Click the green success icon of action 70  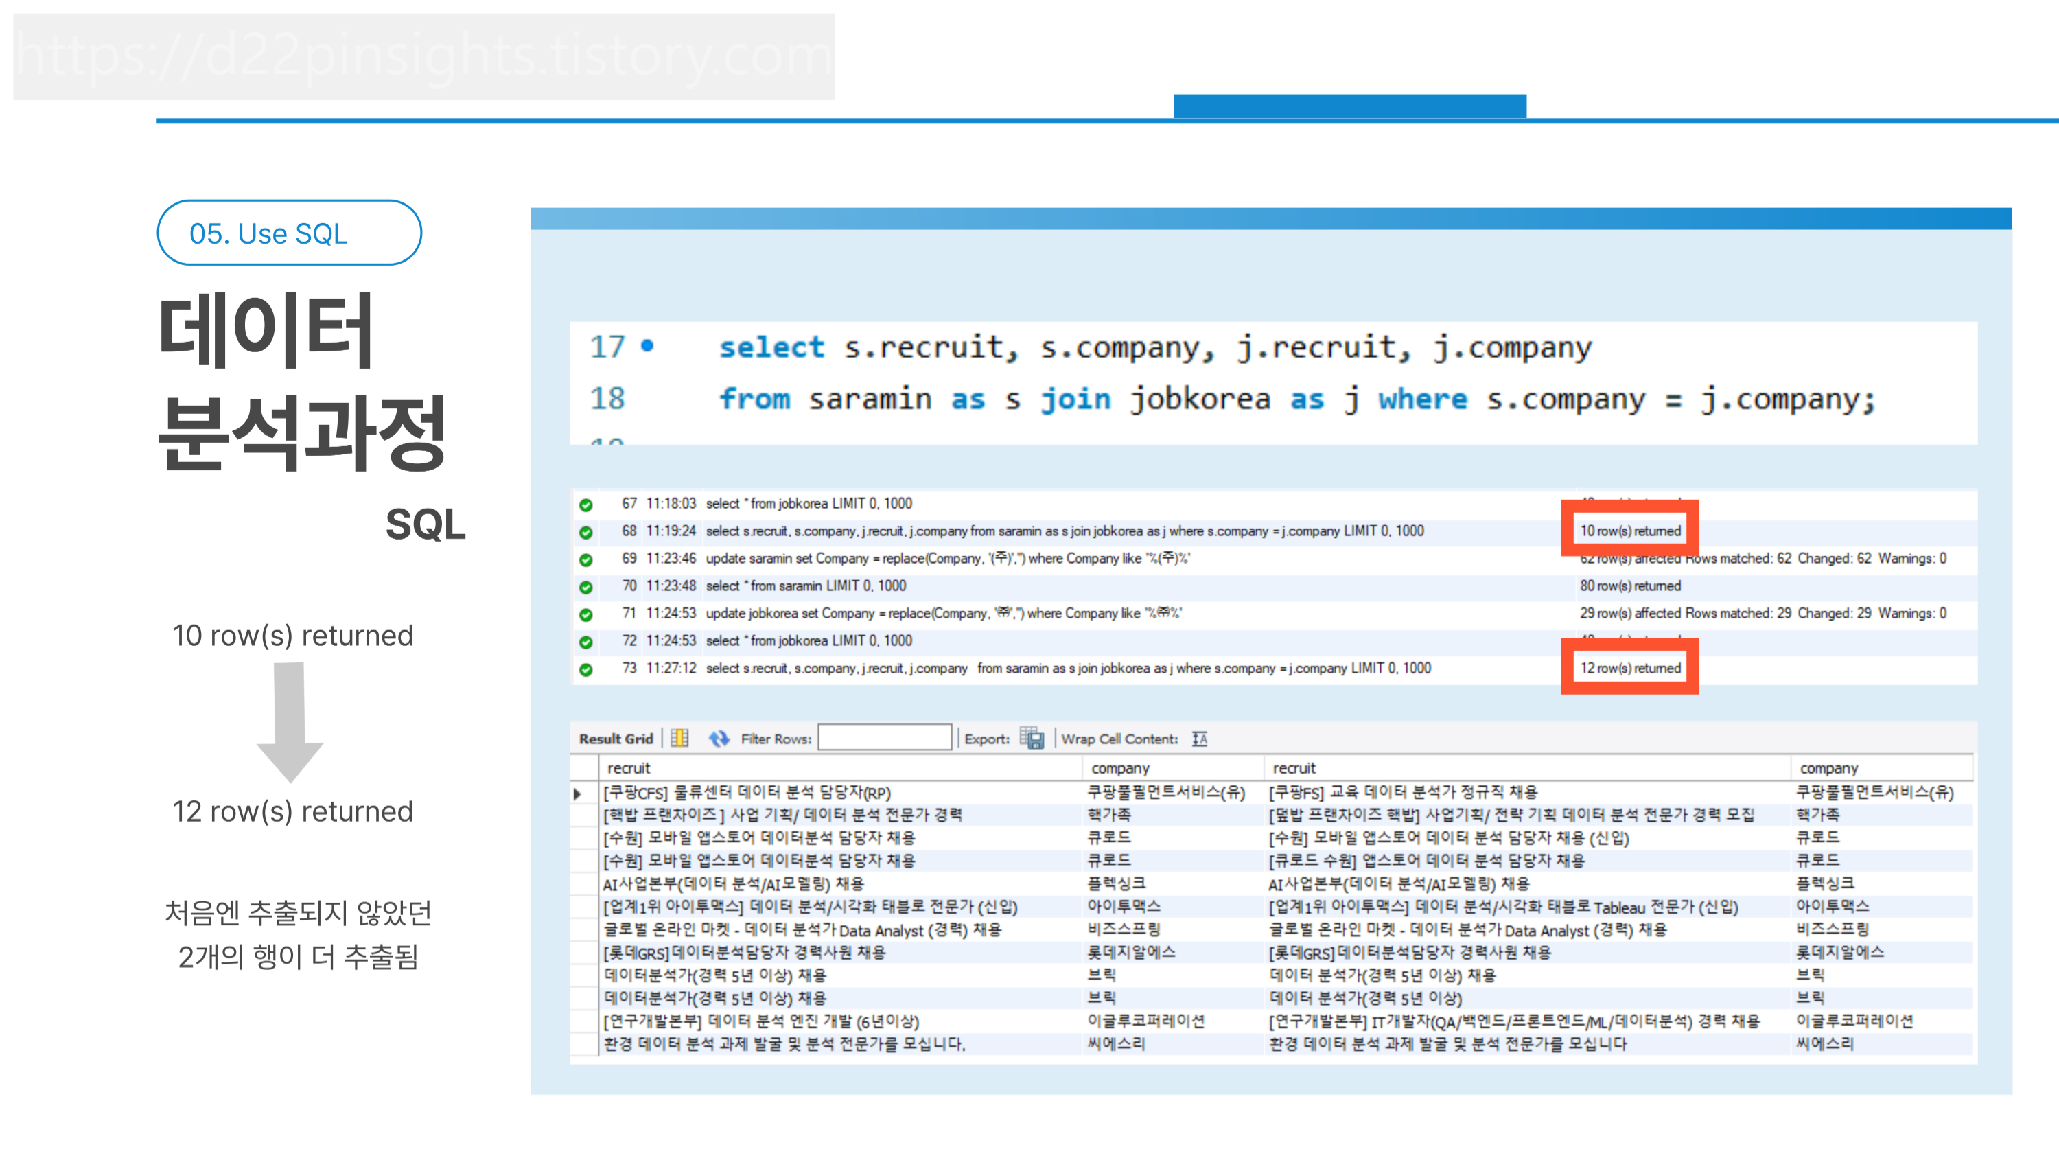click(x=586, y=588)
